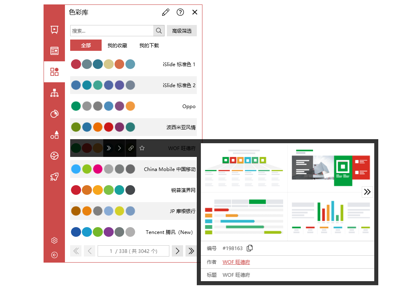Click the title text WOF 旺德府
Image resolution: width=417 pixels, height=286 pixels.
(236, 275)
